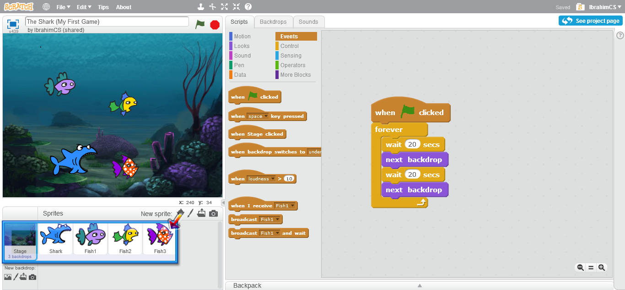The width and height of the screenshot is (625, 290).
Task: Select the Grow sprite tool
Action: click(x=224, y=7)
